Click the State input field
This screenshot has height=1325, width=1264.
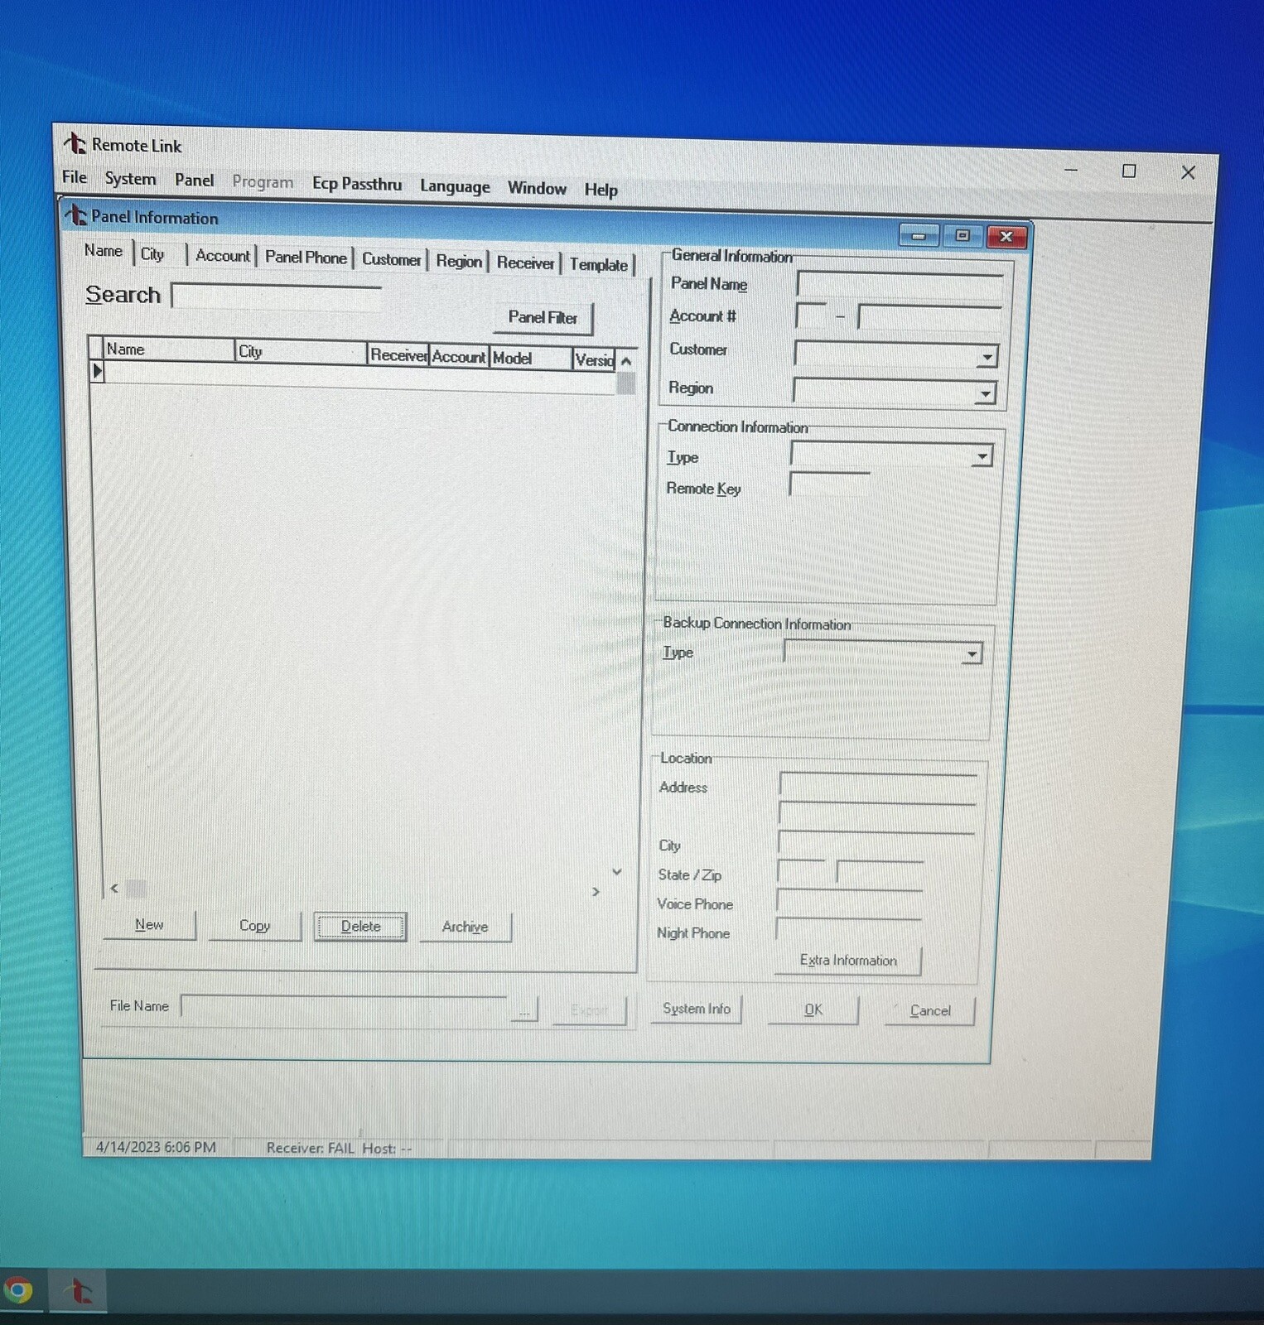[801, 872]
